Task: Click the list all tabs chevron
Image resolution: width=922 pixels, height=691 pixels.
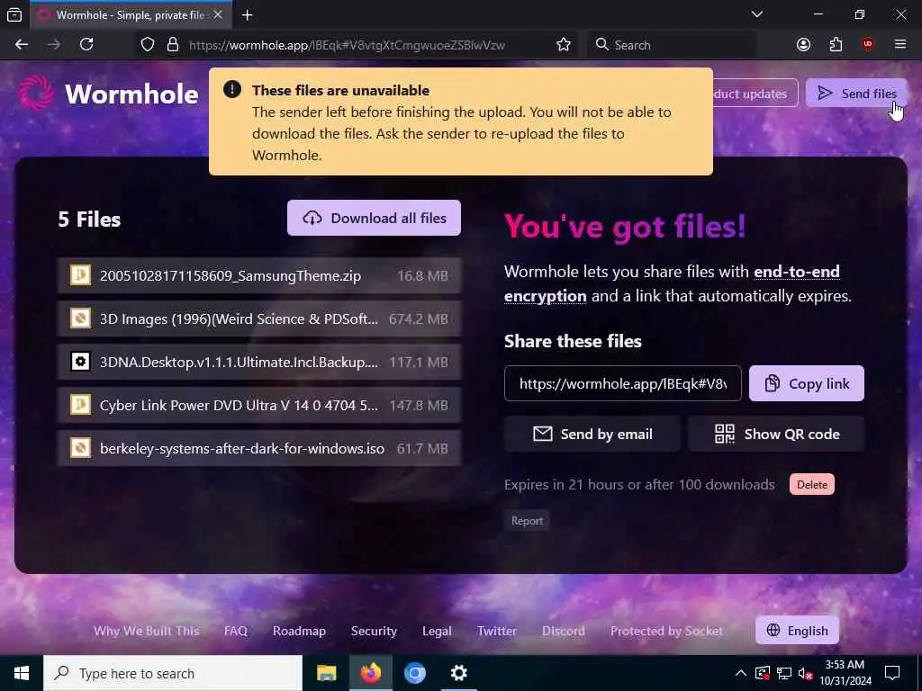Action: pyautogui.click(x=756, y=14)
